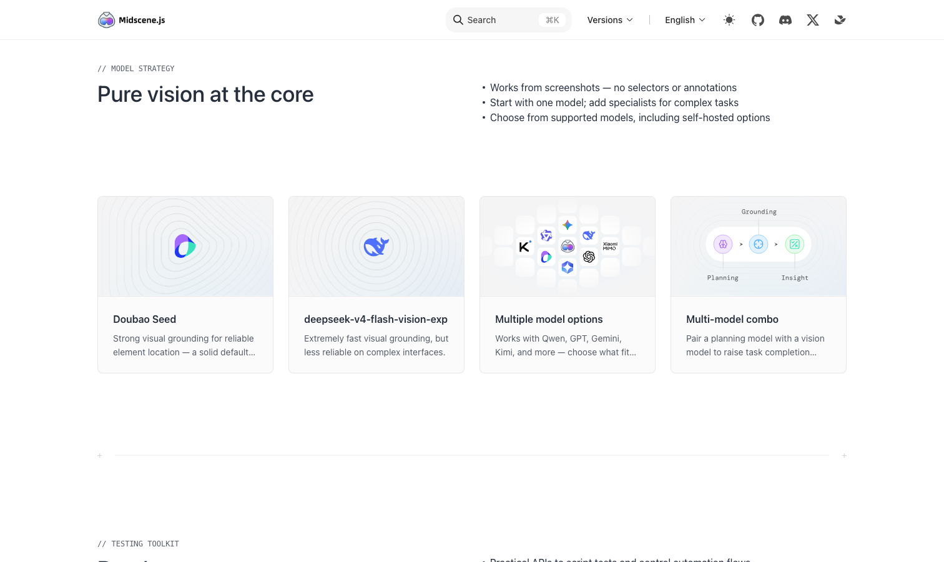Screen dimensions: 944x562
Task: Click the small Doubao icon in the model grid
Action: [546, 257]
